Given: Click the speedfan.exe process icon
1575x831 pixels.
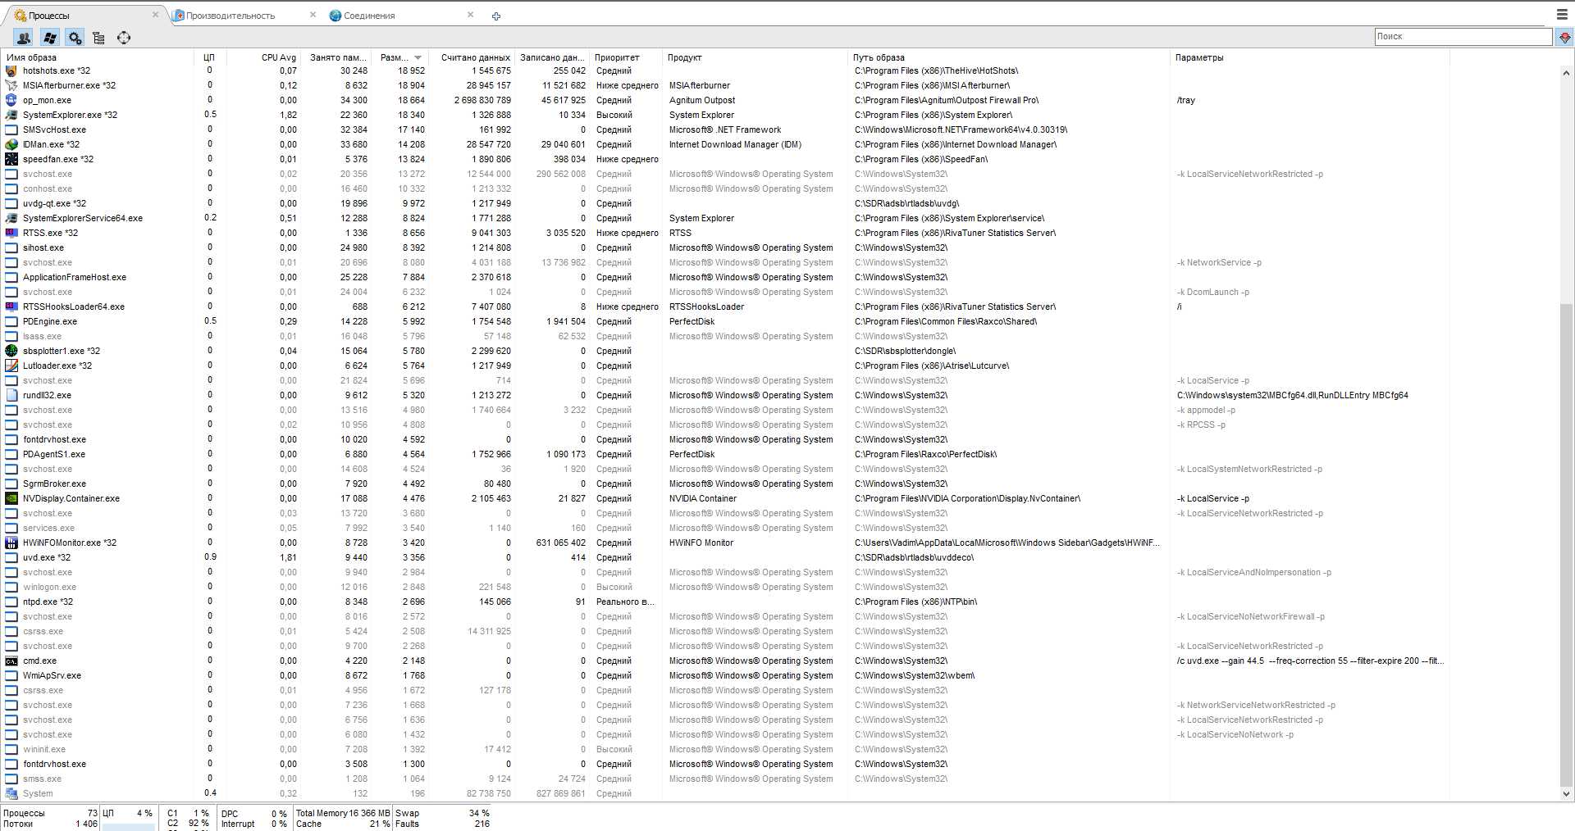Looking at the screenshot, I should coord(11,159).
